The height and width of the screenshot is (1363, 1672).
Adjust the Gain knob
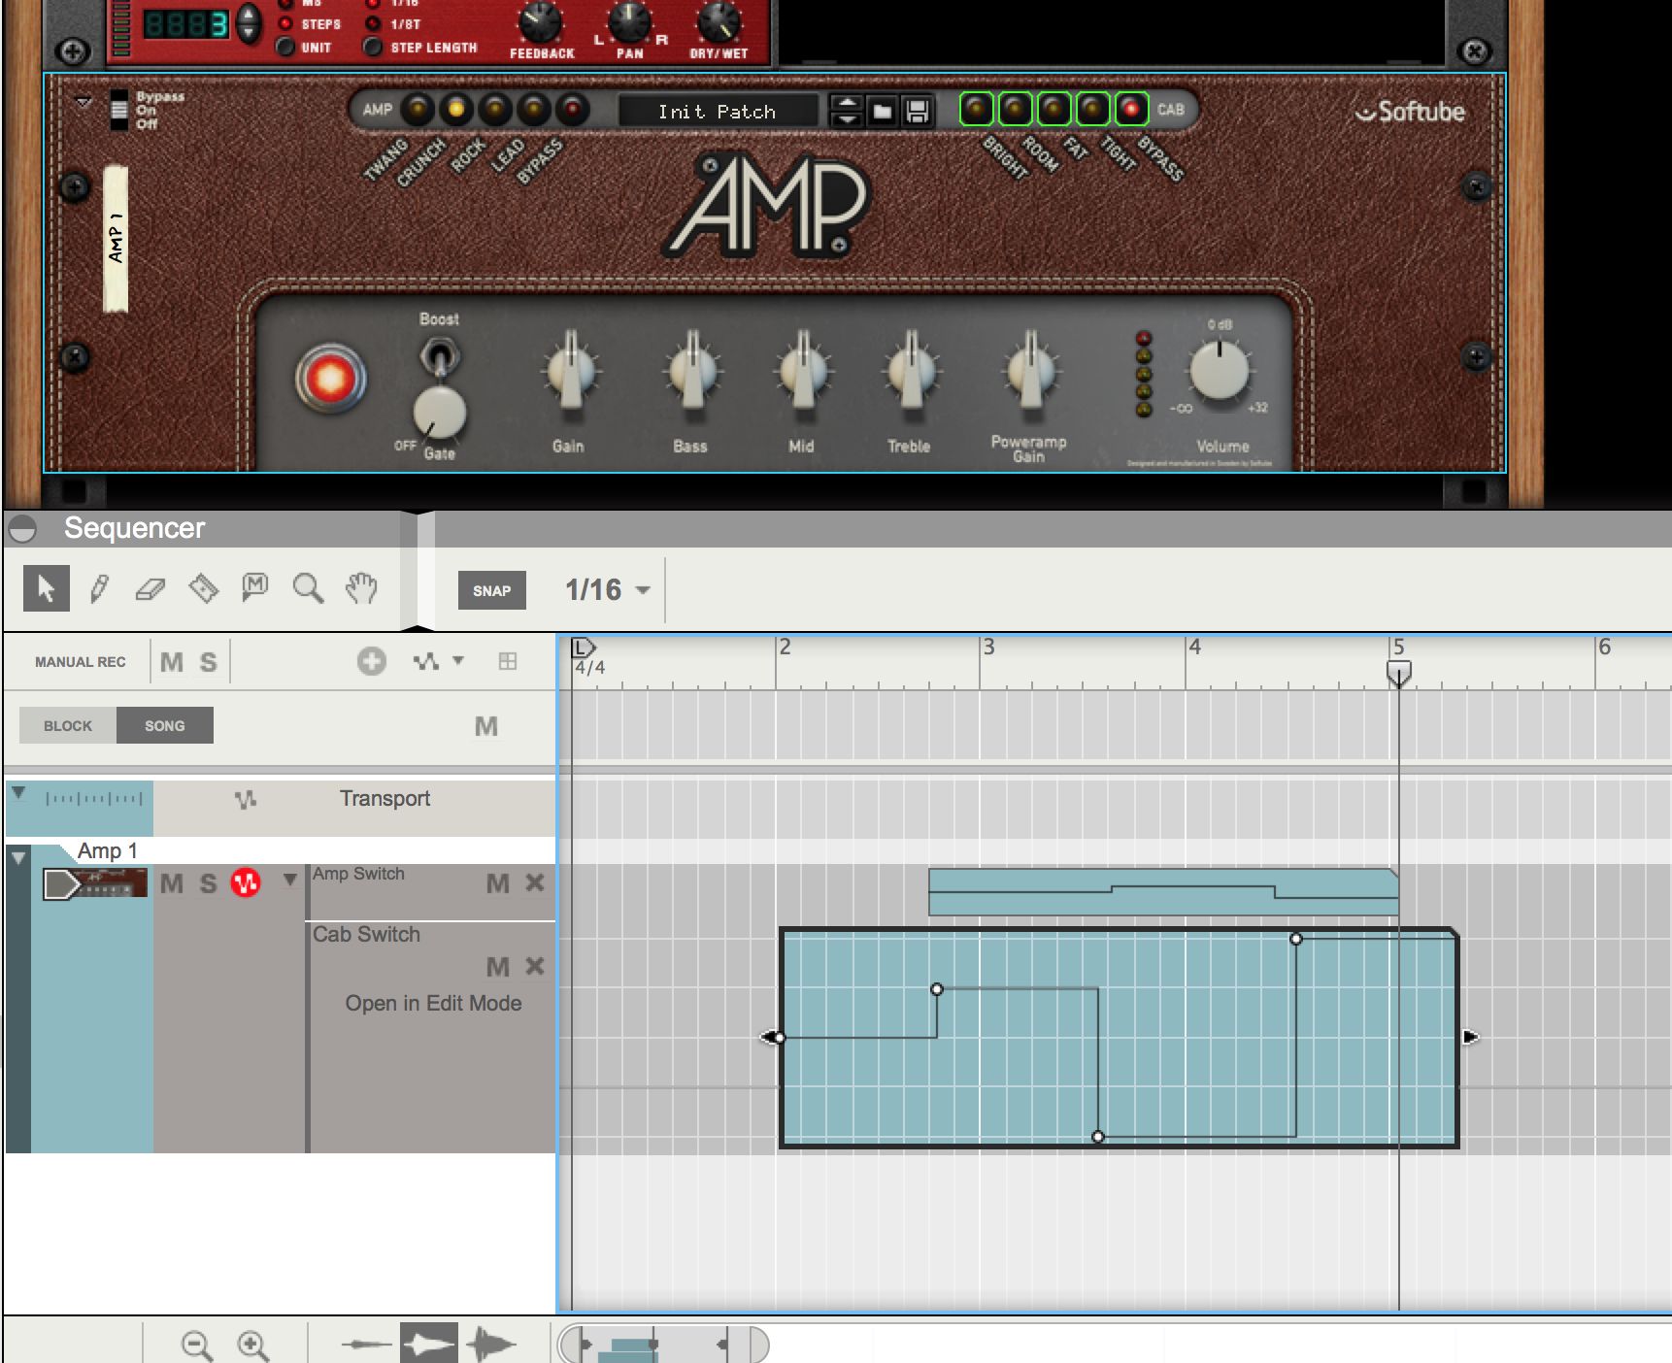(x=570, y=373)
